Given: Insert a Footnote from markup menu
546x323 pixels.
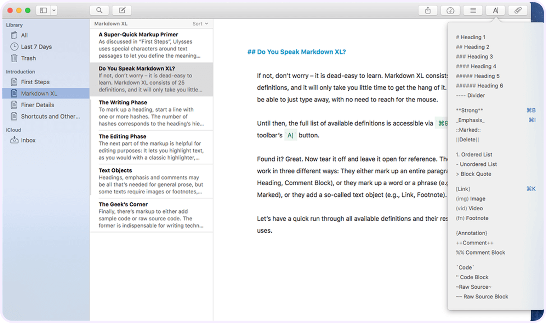Looking at the screenshot, I should point(472,218).
